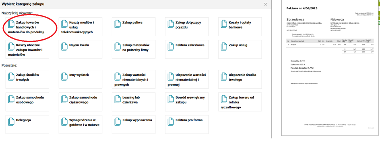Choose Najem lokalu category label
The height and width of the screenshot is (154, 380).
pyautogui.click(x=79, y=45)
